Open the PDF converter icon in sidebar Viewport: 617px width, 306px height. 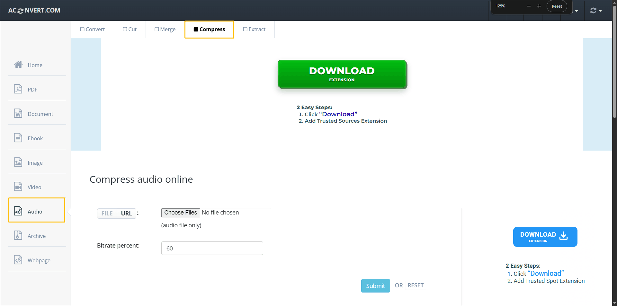(x=18, y=89)
